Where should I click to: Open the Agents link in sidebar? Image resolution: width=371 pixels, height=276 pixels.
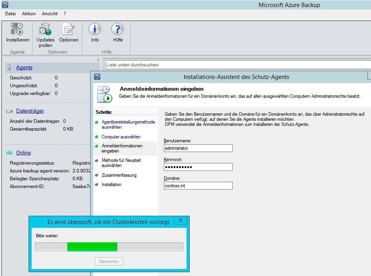pyautogui.click(x=24, y=67)
